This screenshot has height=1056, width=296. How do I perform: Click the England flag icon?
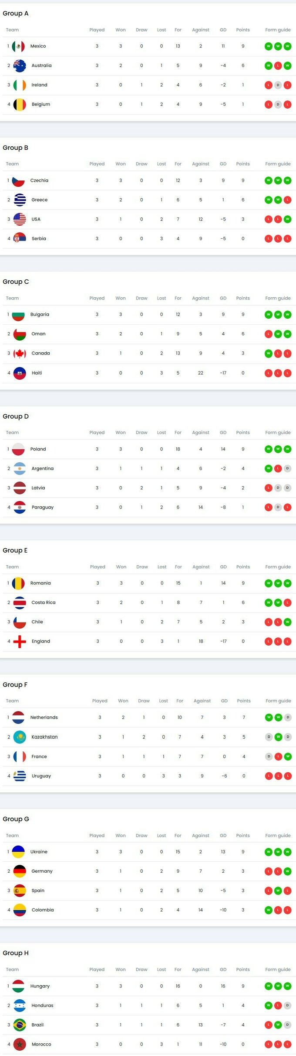pos(20,641)
